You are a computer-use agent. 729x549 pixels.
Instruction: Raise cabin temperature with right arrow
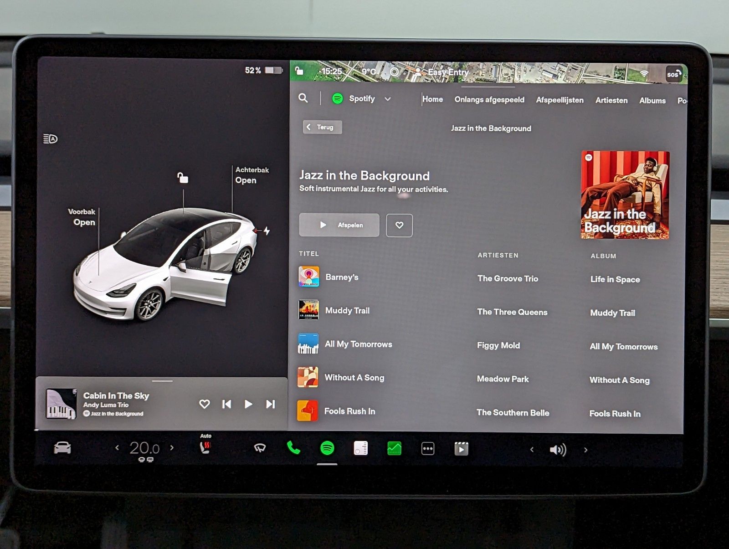pyautogui.click(x=172, y=447)
